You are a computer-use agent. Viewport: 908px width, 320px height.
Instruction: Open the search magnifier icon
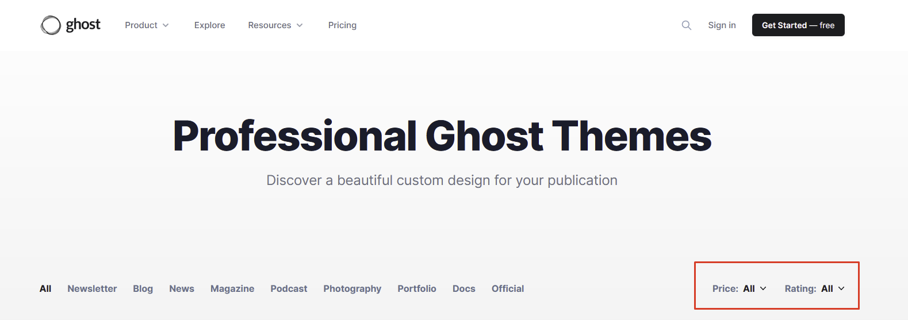(686, 25)
